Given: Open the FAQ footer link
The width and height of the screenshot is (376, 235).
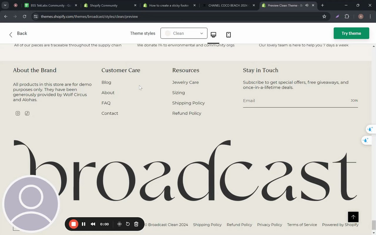Looking at the screenshot, I should point(106,103).
